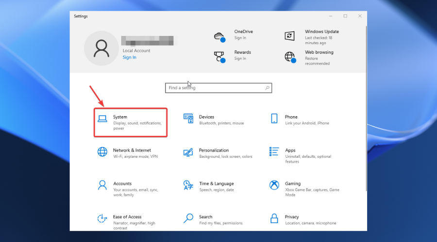Click the magnifier in Find a setting box
The image size is (437, 242).
tap(267, 88)
